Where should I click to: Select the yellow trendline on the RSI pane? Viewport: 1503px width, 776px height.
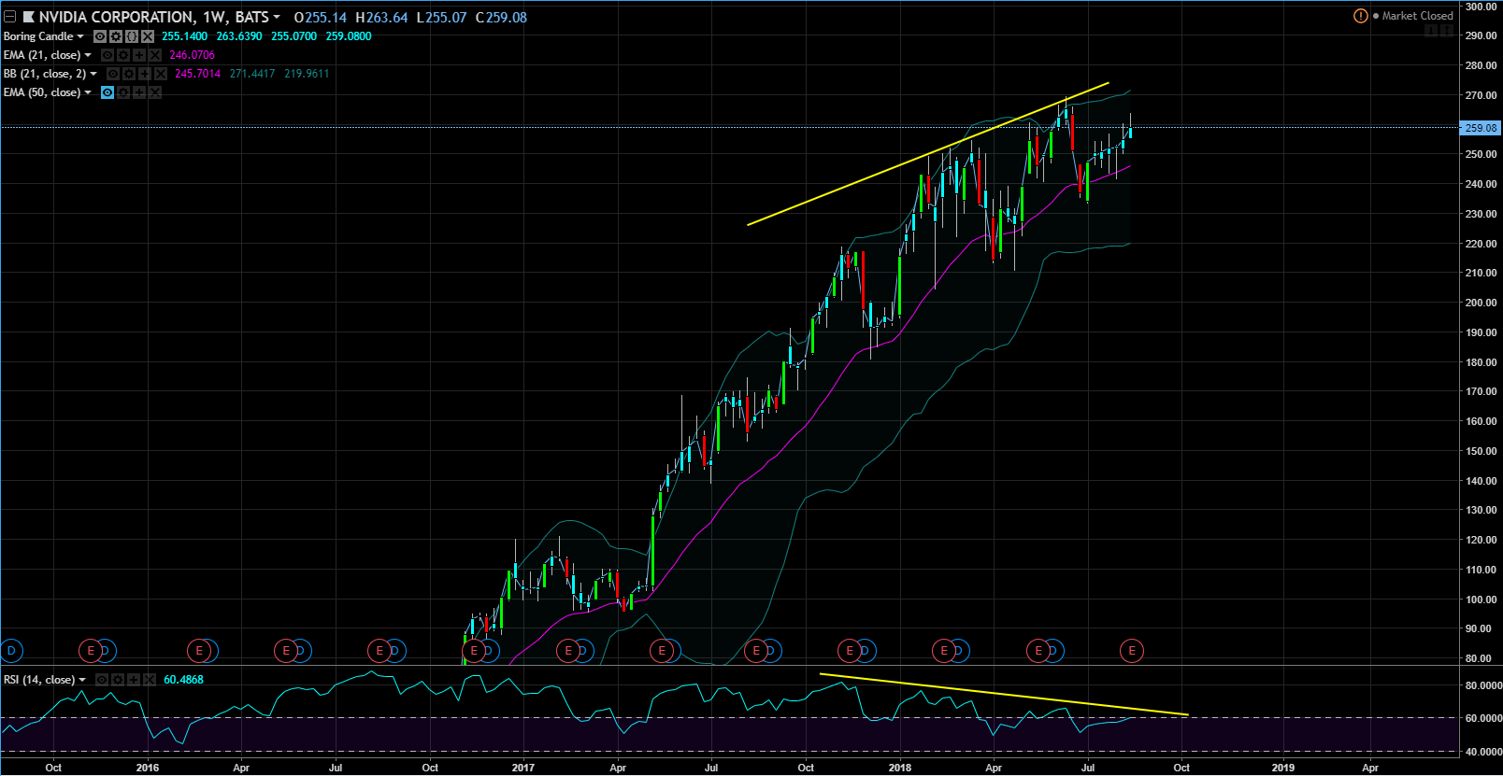pyautogui.click(x=1004, y=695)
